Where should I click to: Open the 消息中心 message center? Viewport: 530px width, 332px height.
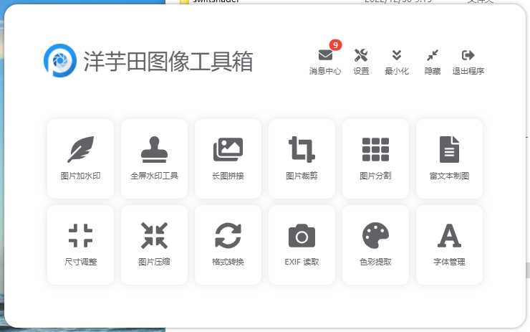point(325,62)
